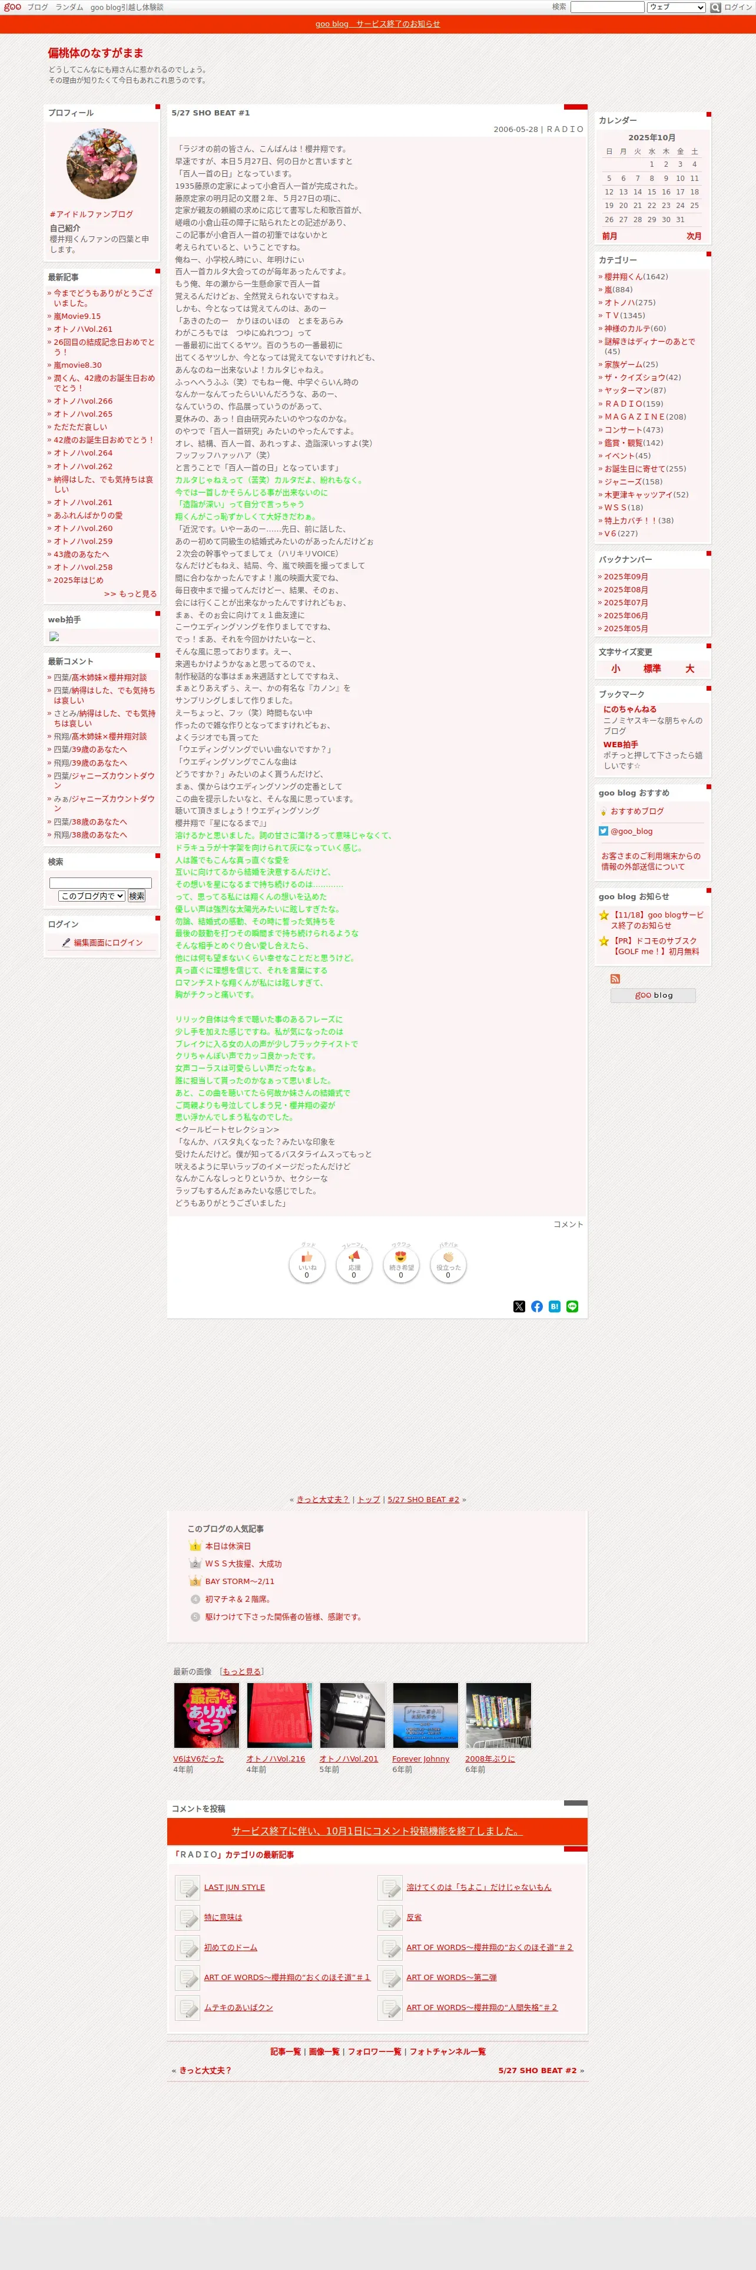Click the 役立った clapping hands reaction button

[x=448, y=1265]
